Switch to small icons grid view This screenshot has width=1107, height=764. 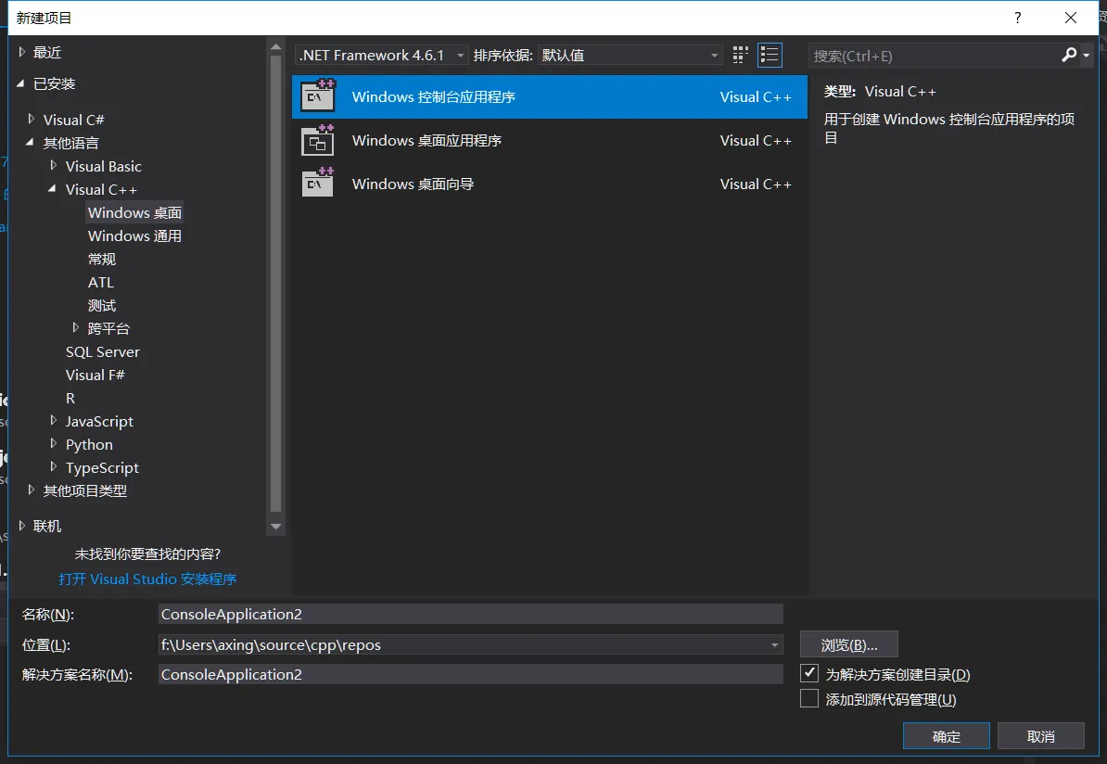coord(740,55)
